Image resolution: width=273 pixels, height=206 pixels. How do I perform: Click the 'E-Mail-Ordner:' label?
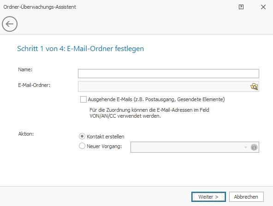coord(34,85)
